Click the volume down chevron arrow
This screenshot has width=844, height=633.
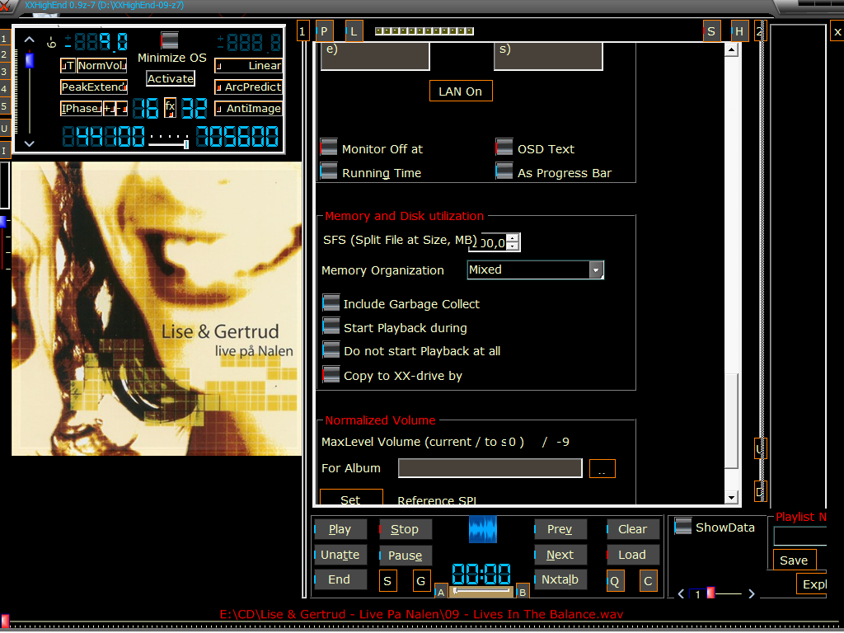point(30,143)
